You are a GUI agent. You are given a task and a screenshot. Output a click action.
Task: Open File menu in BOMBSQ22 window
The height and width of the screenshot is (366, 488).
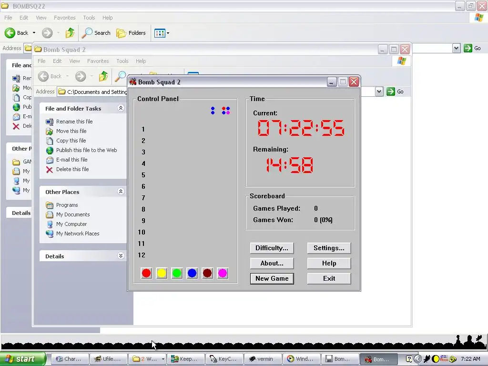click(x=8, y=18)
